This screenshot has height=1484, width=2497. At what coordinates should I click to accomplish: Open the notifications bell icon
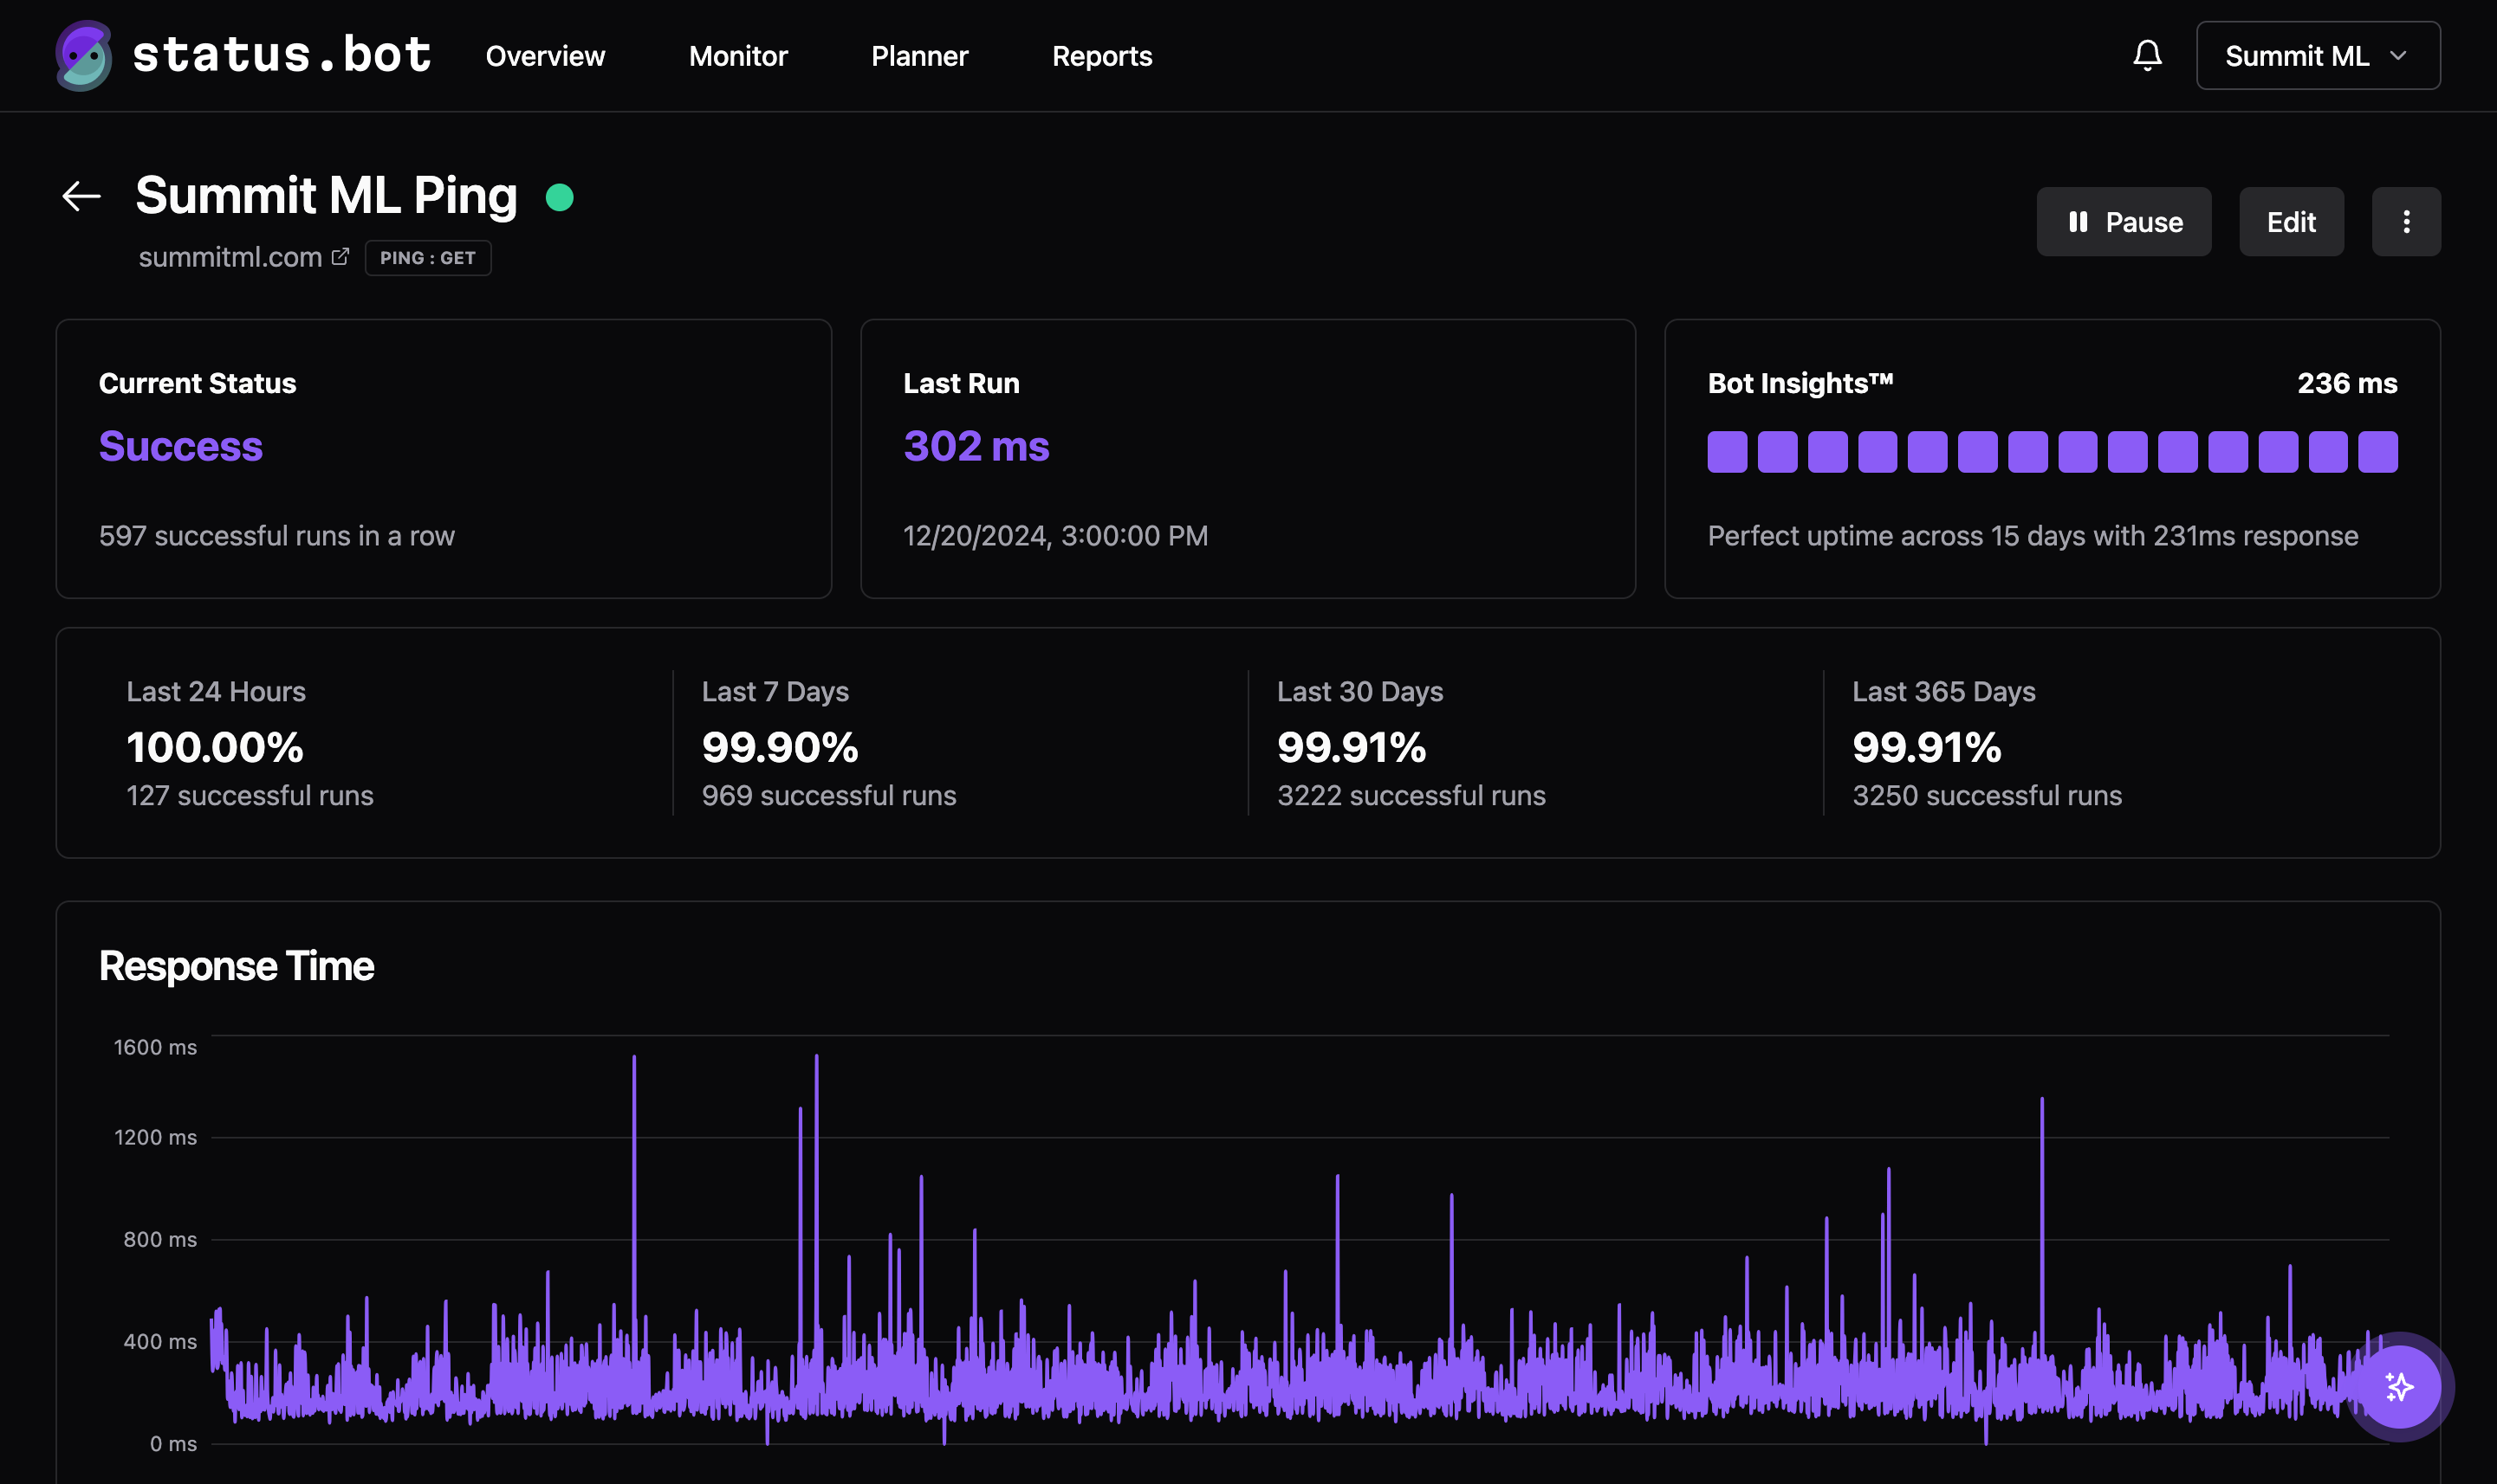[2147, 55]
